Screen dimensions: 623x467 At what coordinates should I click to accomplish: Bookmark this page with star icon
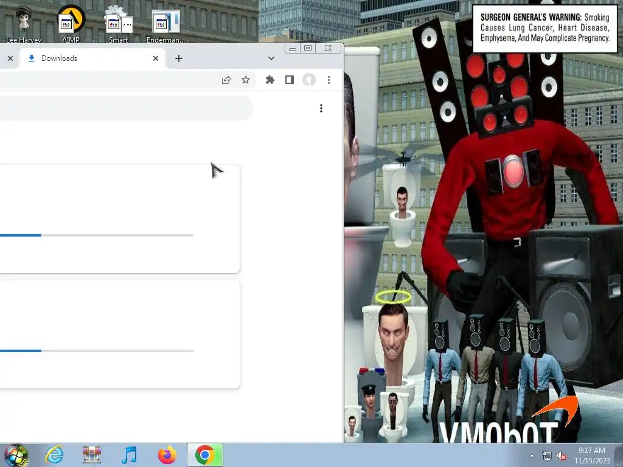tap(246, 80)
